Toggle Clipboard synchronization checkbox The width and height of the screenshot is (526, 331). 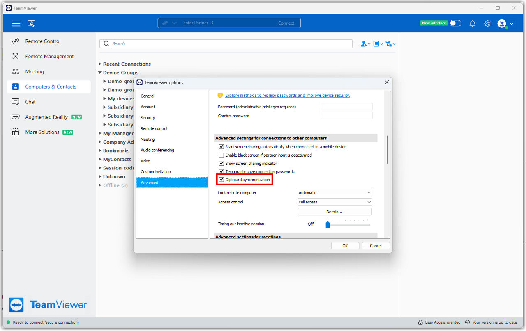pyautogui.click(x=221, y=180)
